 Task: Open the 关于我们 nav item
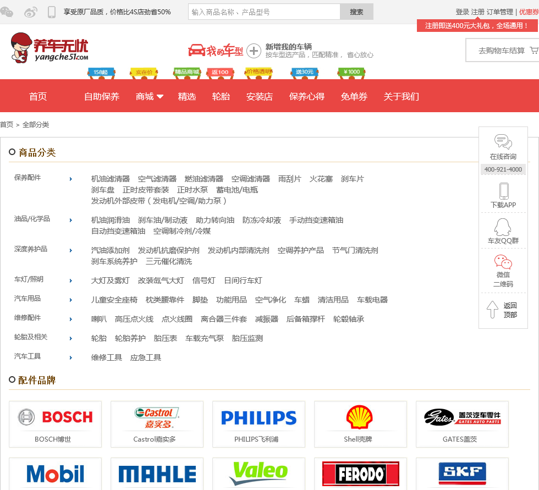click(x=401, y=97)
